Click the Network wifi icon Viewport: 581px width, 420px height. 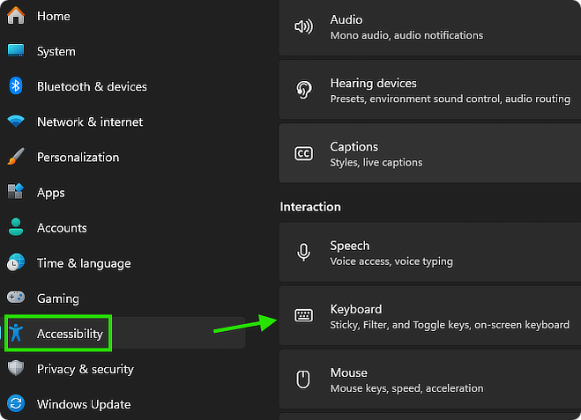[16, 121]
